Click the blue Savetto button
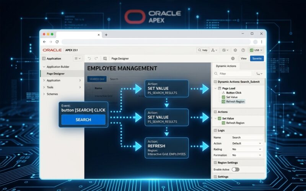Image resolution: width=306 pixels, height=191 pixels. [257, 58]
